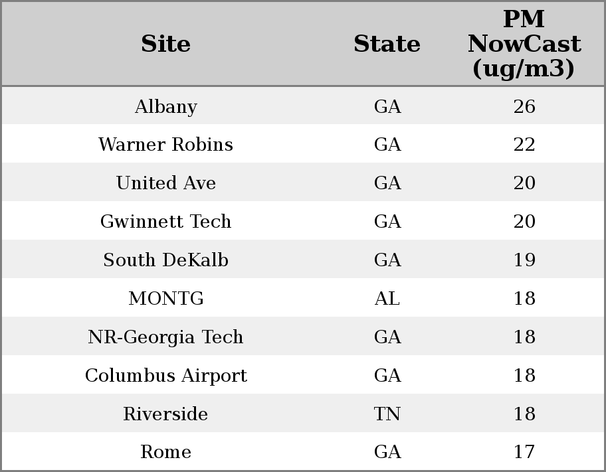Click the South DeKalb site cell

165,260
